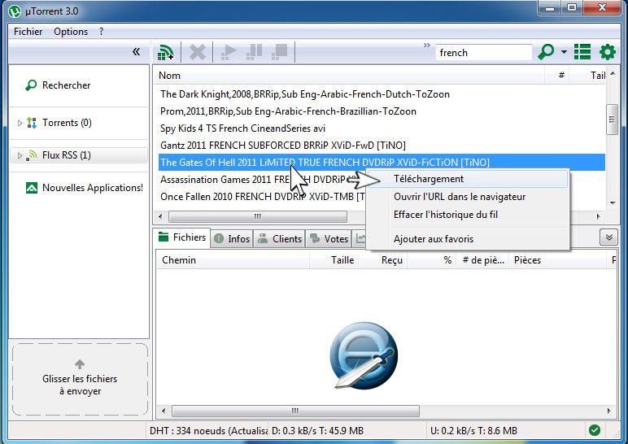628x444 pixels.
Task: Click the Start torrent play icon
Action: [x=229, y=52]
